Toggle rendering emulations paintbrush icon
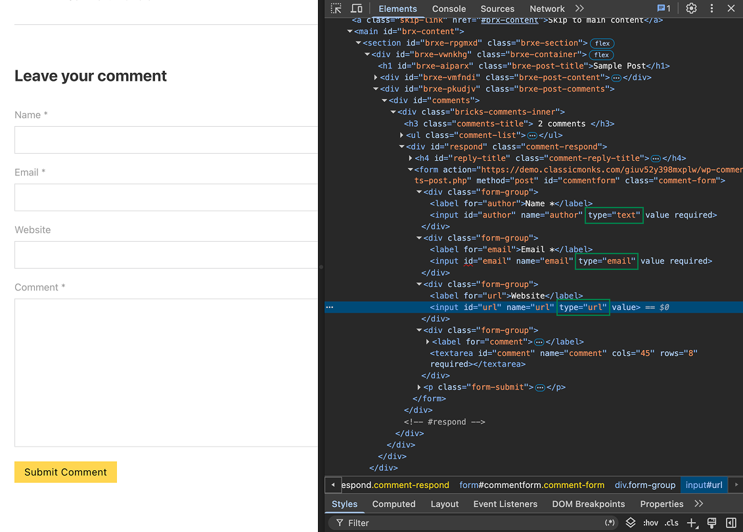 pyautogui.click(x=711, y=523)
